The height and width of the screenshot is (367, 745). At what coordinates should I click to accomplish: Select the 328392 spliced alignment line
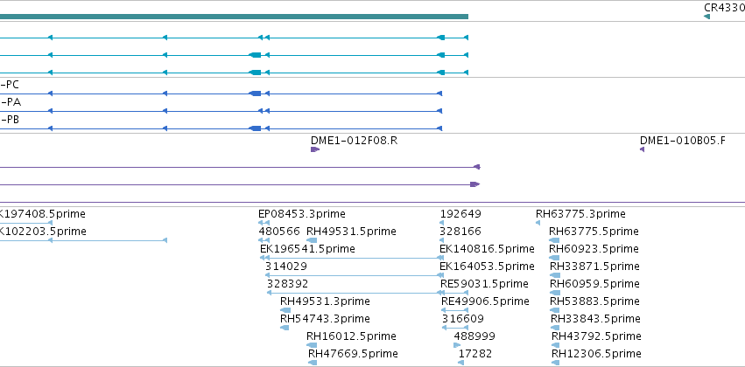pyautogui.click(x=355, y=293)
